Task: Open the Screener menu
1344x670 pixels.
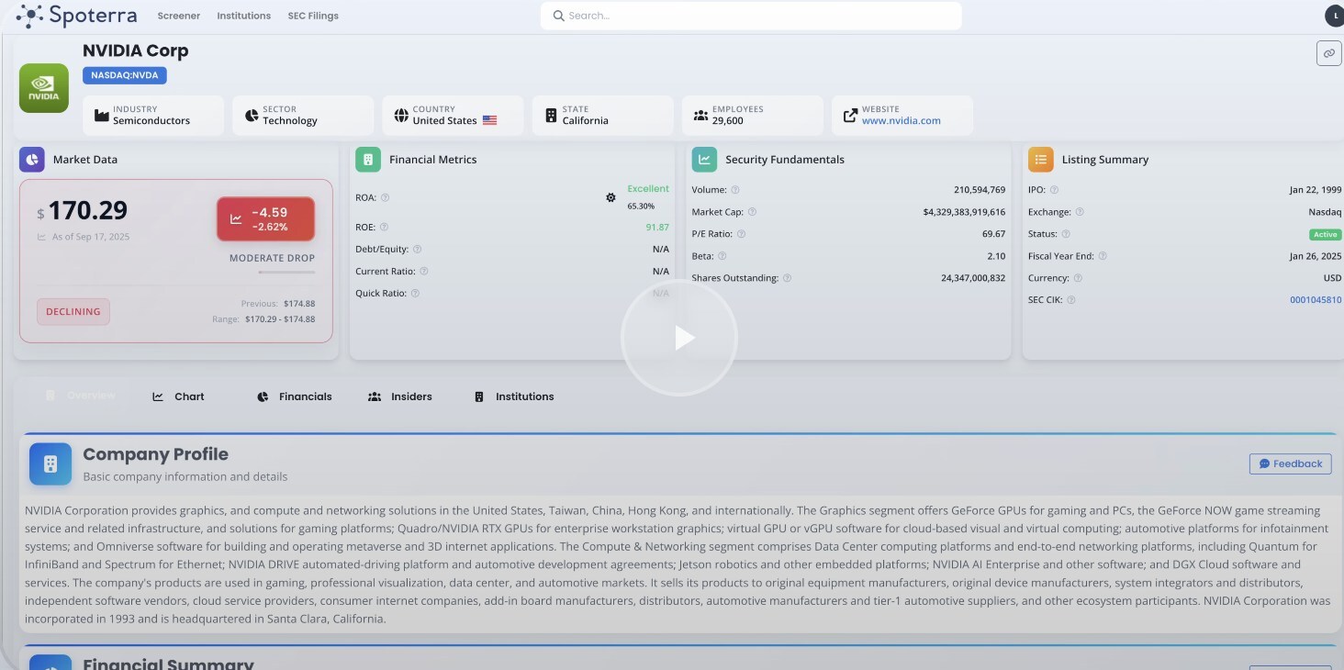Action: tap(178, 16)
